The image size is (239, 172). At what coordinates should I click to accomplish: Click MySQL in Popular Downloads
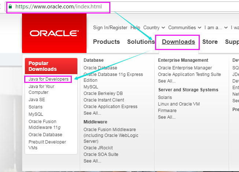click(x=36, y=114)
